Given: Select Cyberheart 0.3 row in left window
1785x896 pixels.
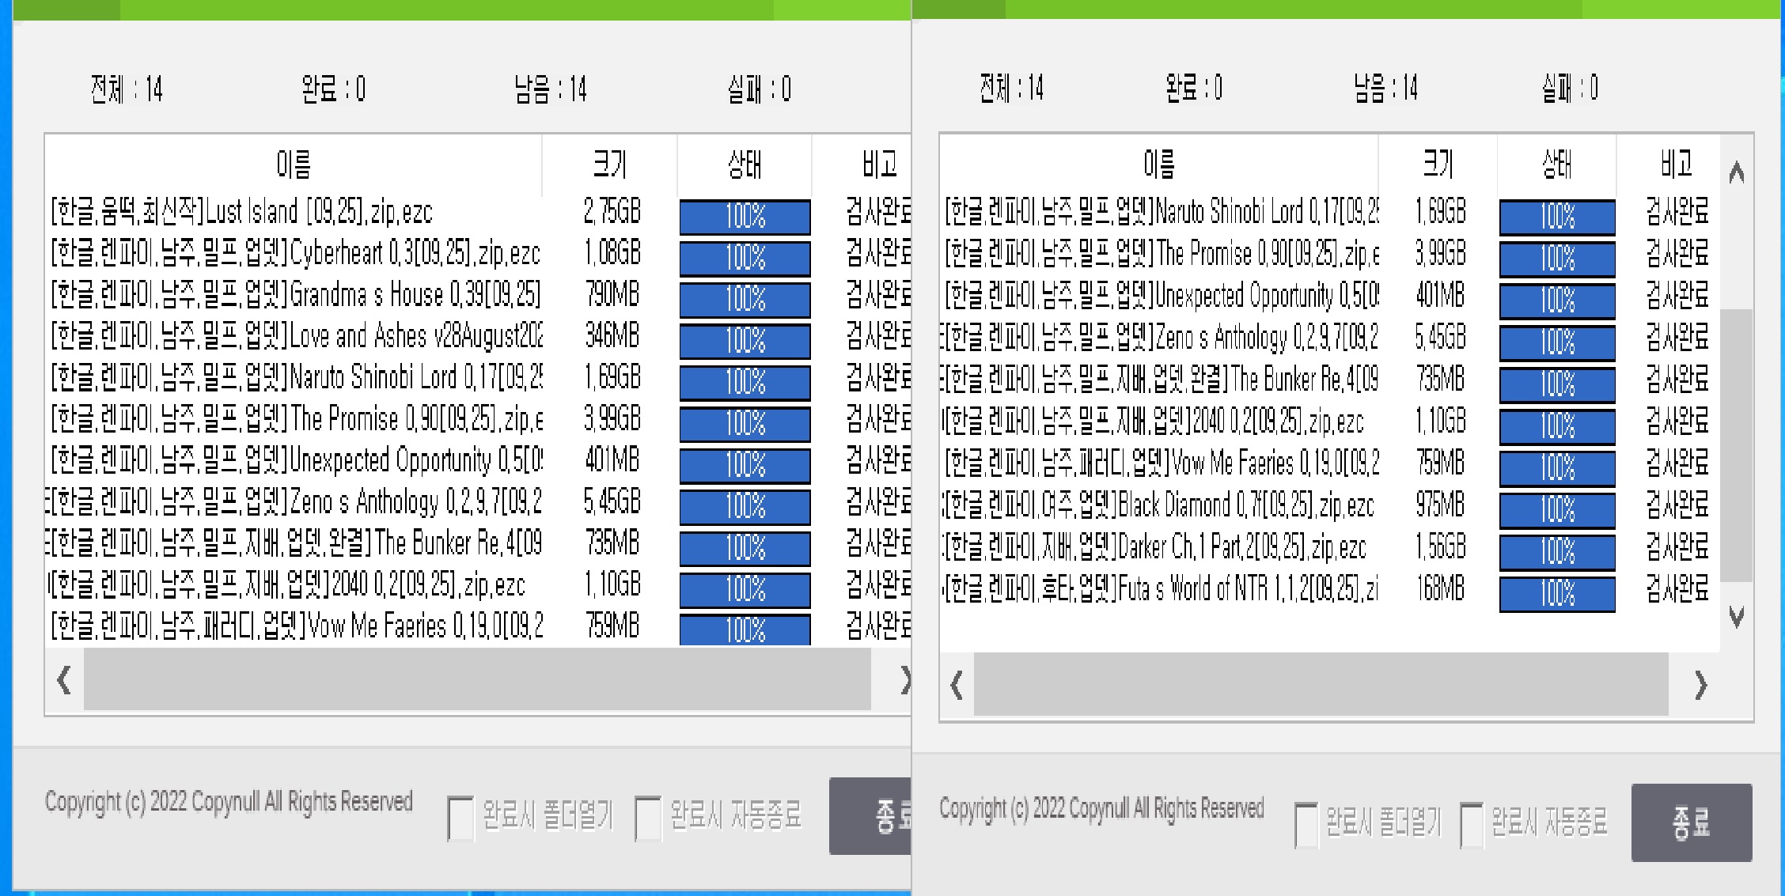Looking at the screenshot, I should coord(478,254).
